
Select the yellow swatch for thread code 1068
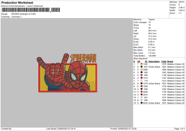(141, 70)
